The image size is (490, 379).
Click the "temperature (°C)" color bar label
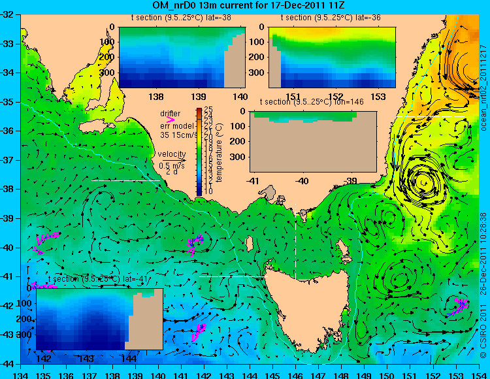tap(219, 152)
